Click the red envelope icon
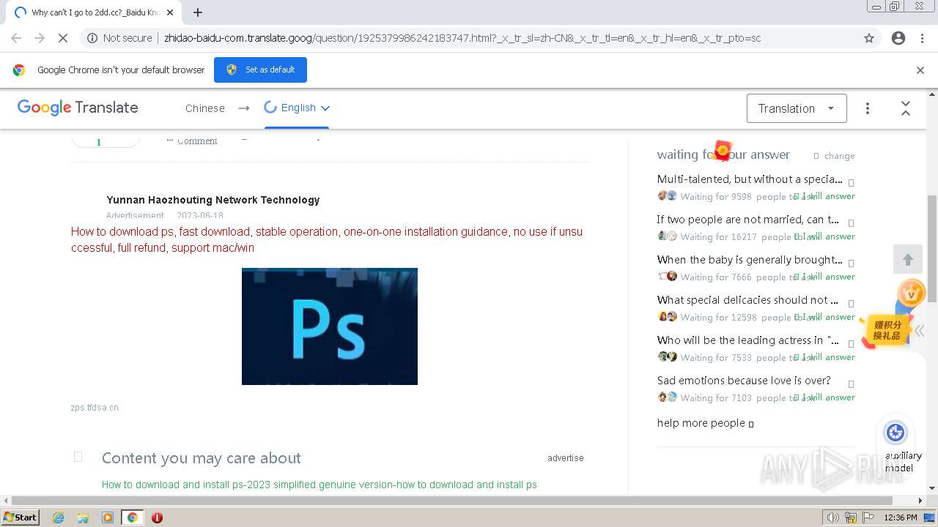Viewport: 938px width, 527px height. (723, 150)
